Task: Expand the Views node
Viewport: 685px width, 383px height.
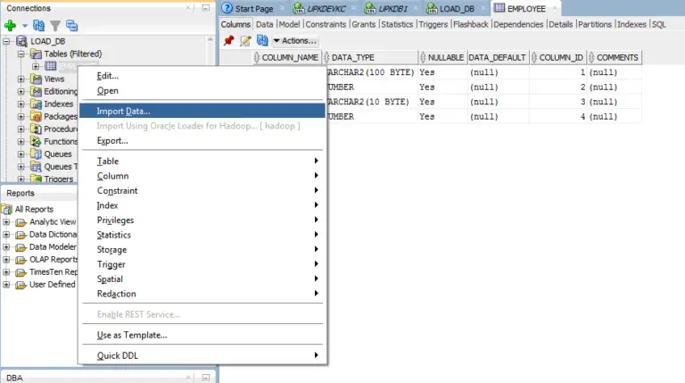Action: [21, 79]
